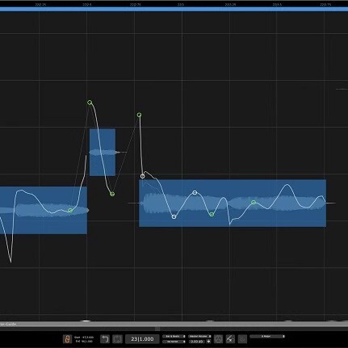
Task: Select the white node at long note's top-left corner
Action: (x=143, y=176)
